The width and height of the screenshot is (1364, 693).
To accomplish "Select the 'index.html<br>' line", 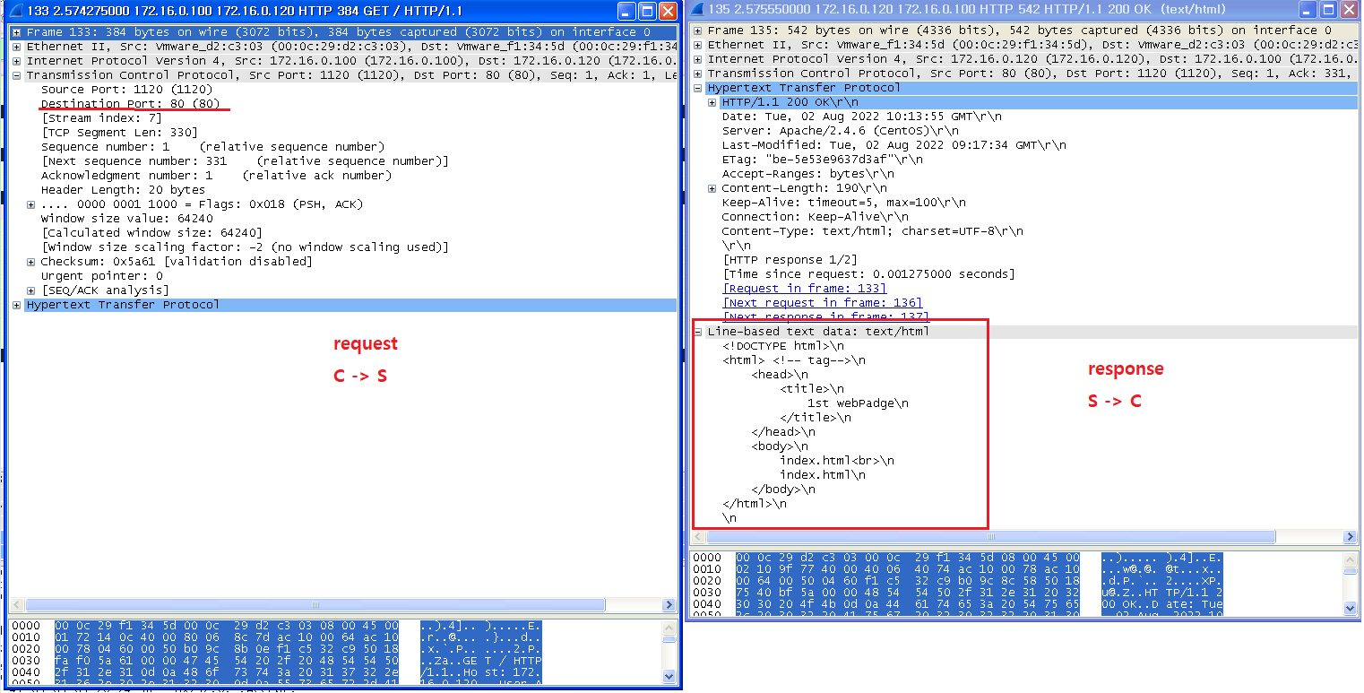I will 836,461.
